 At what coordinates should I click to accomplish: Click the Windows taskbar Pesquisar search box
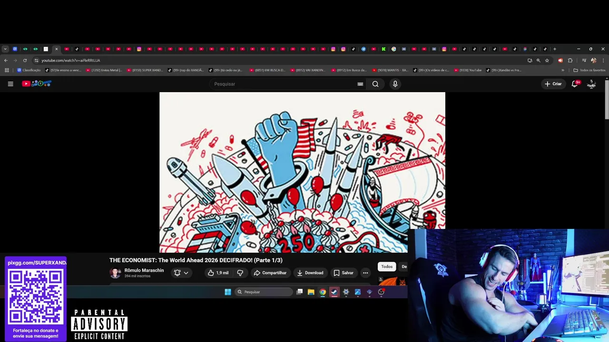pyautogui.click(x=264, y=292)
